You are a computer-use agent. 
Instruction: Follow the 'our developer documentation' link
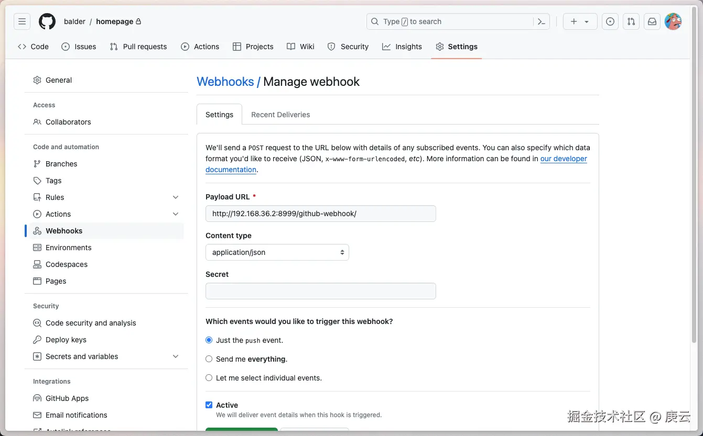564,159
